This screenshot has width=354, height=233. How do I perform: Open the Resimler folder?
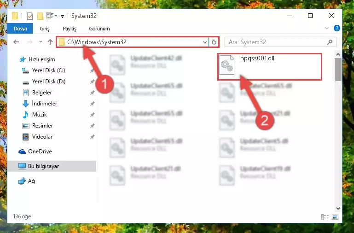tap(38, 126)
